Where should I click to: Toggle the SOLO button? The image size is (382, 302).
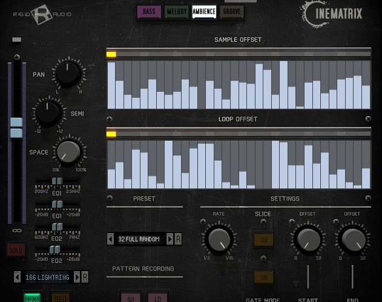click(x=16, y=250)
